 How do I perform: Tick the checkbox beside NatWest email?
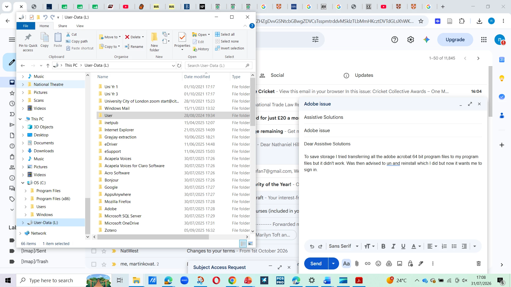[94, 251]
